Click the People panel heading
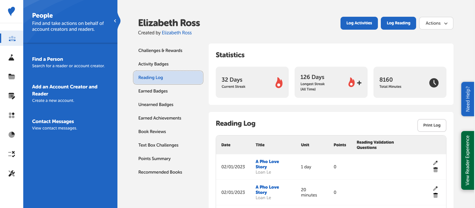The width and height of the screenshot is (475, 208). pos(42,15)
